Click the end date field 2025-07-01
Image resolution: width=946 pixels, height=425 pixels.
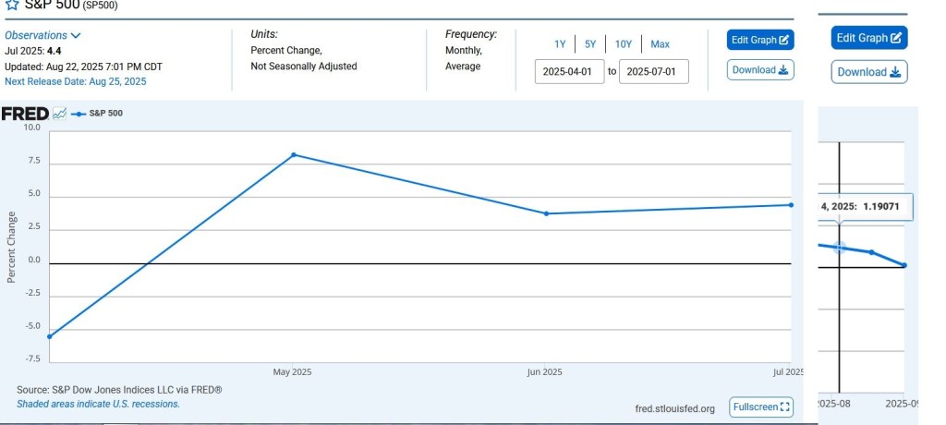(653, 71)
